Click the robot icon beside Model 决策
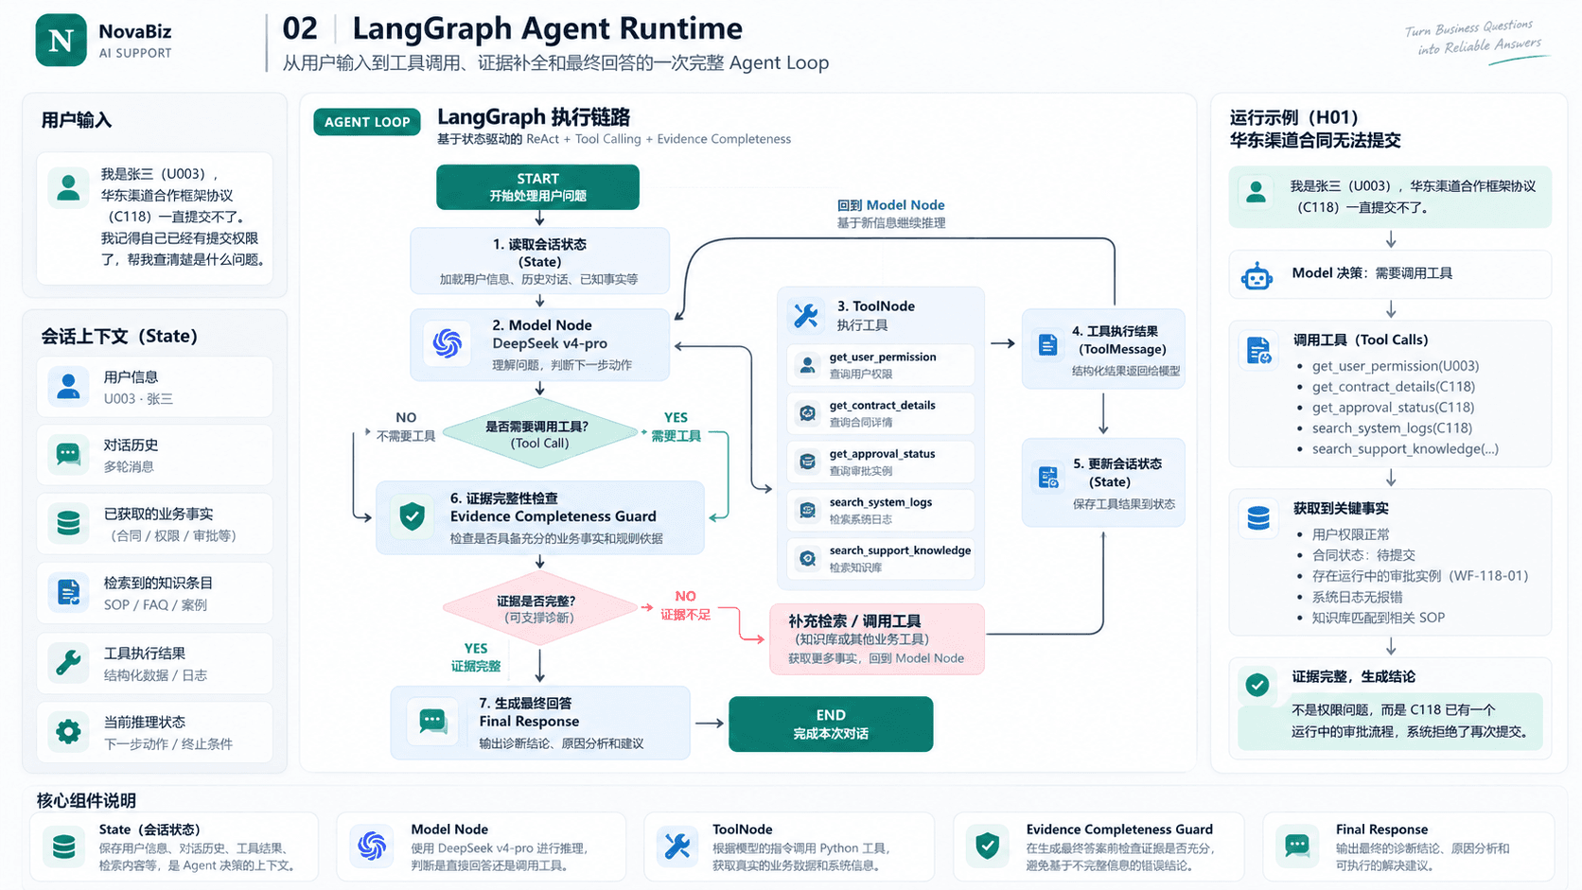1582x890 pixels. tap(1257, 276)
